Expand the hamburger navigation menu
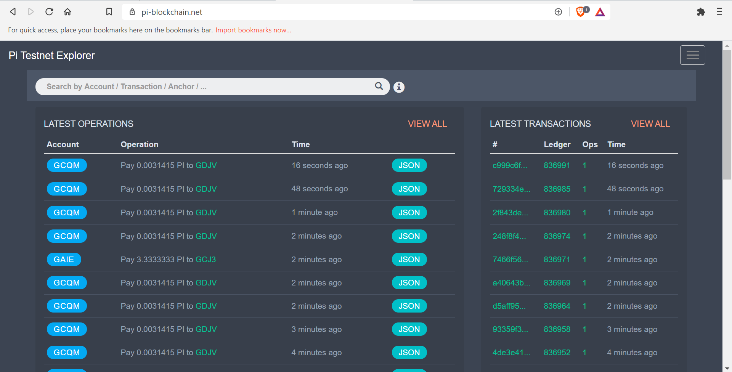 (692, 55)
